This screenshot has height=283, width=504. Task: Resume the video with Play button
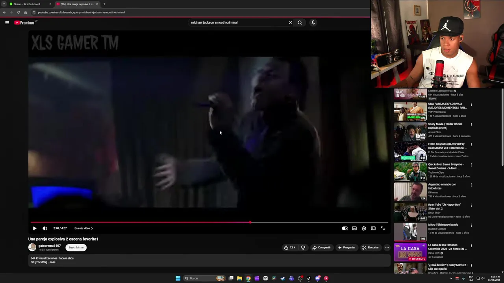pyautogui.click(x=35, y=228)
